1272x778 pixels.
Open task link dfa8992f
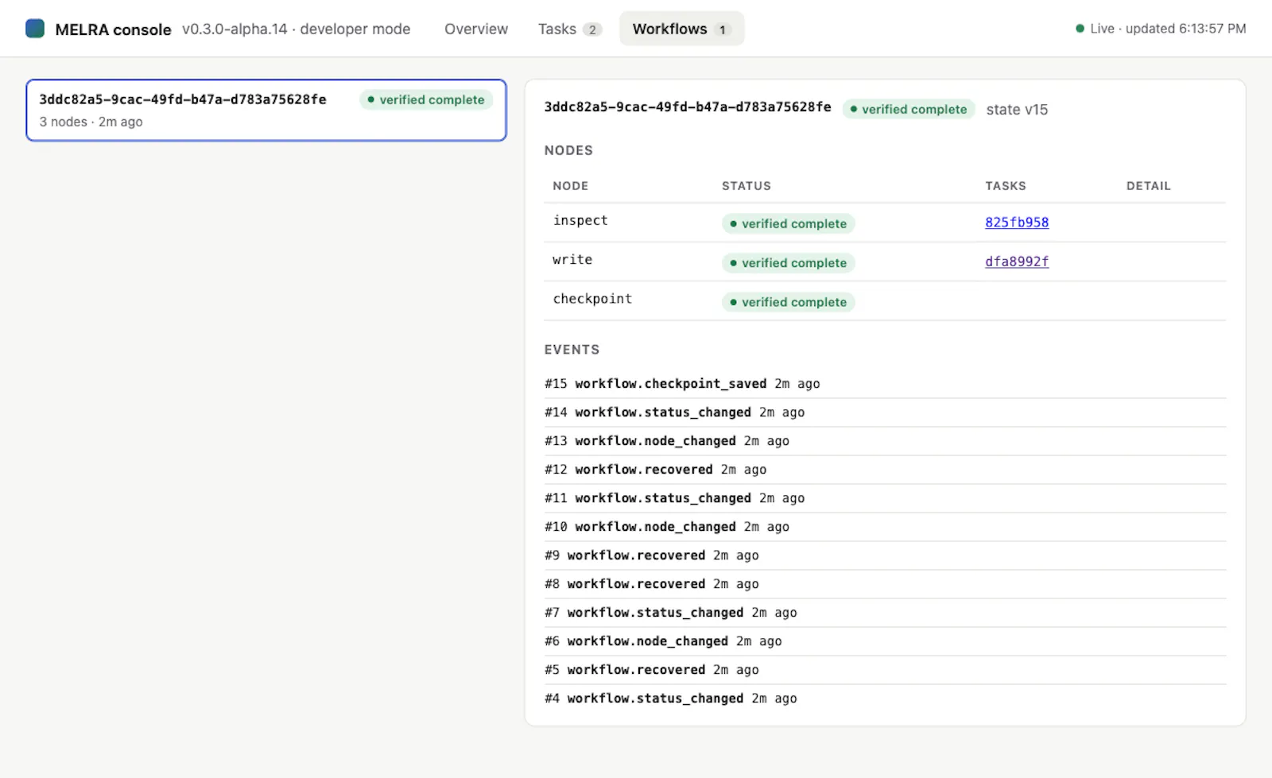tap(1017, 261)
